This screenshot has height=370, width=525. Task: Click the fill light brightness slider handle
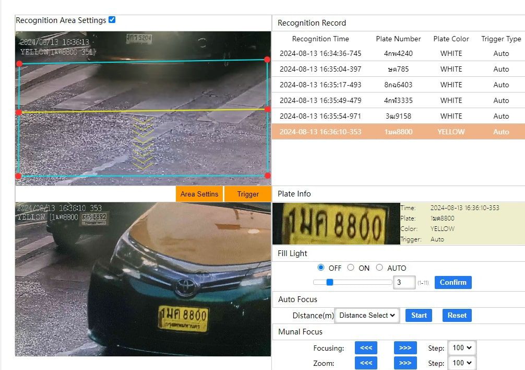tap(329, 282)
